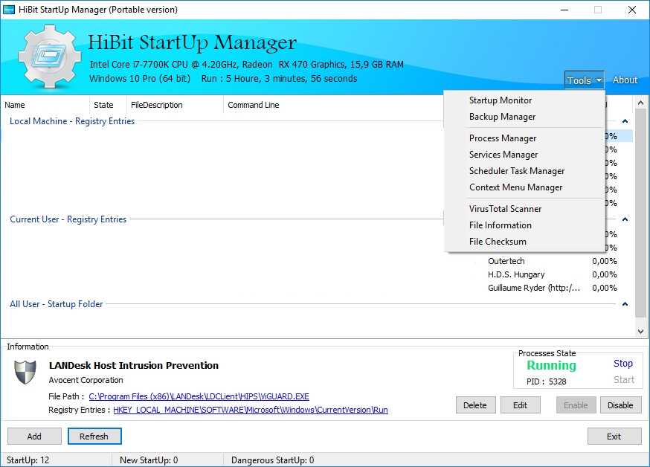Stop the running process
Screen dimensions: 650x467
click(623, 364)
